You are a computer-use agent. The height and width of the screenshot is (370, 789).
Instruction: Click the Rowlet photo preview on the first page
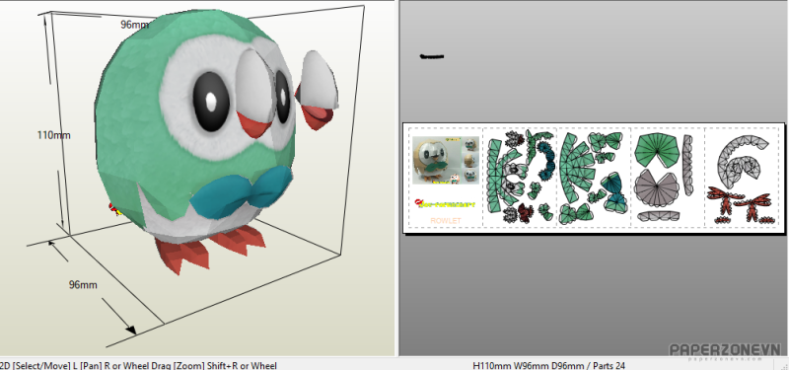coord(446,160)
